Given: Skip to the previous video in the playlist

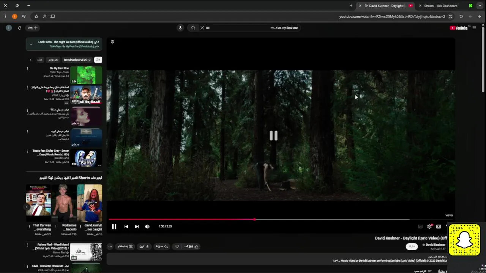Looking at the screenshot, I should tap(126, 227).
